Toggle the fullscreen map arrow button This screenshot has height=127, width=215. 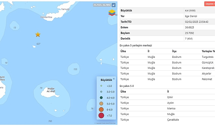pos(113,5)
